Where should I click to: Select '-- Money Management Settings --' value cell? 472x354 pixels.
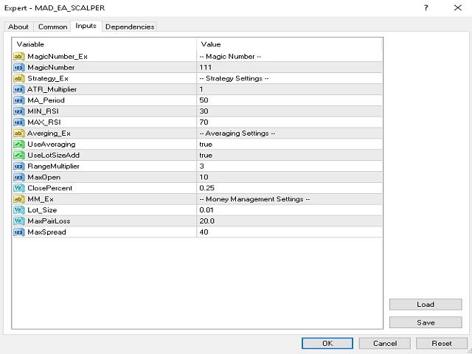289,199
